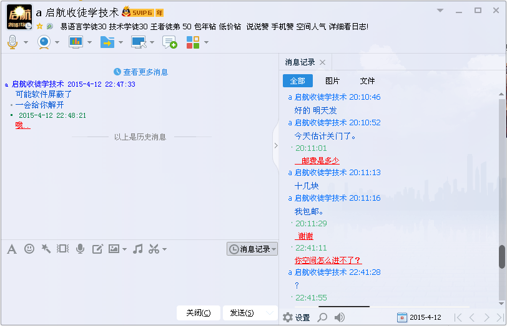Expand the send file dropdown arrow
The width and height of the screenshot is (507, 326).
click(x=121, y=42)
